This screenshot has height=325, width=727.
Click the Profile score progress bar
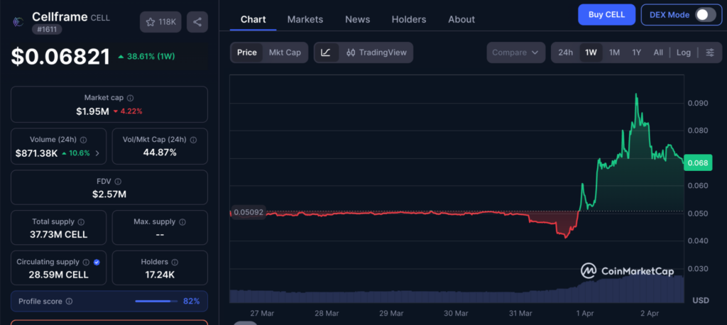click(156, 301)
